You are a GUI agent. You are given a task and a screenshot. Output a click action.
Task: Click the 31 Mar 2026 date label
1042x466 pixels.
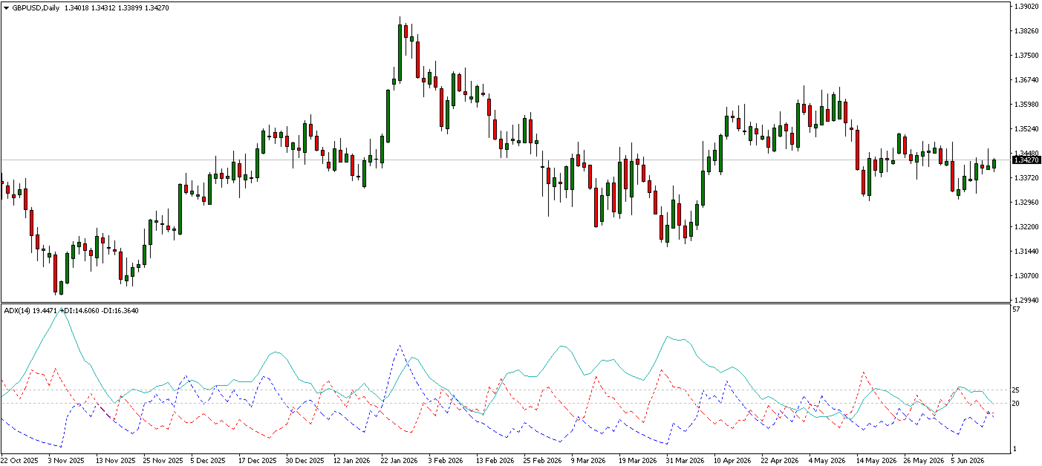click(685, 461)
